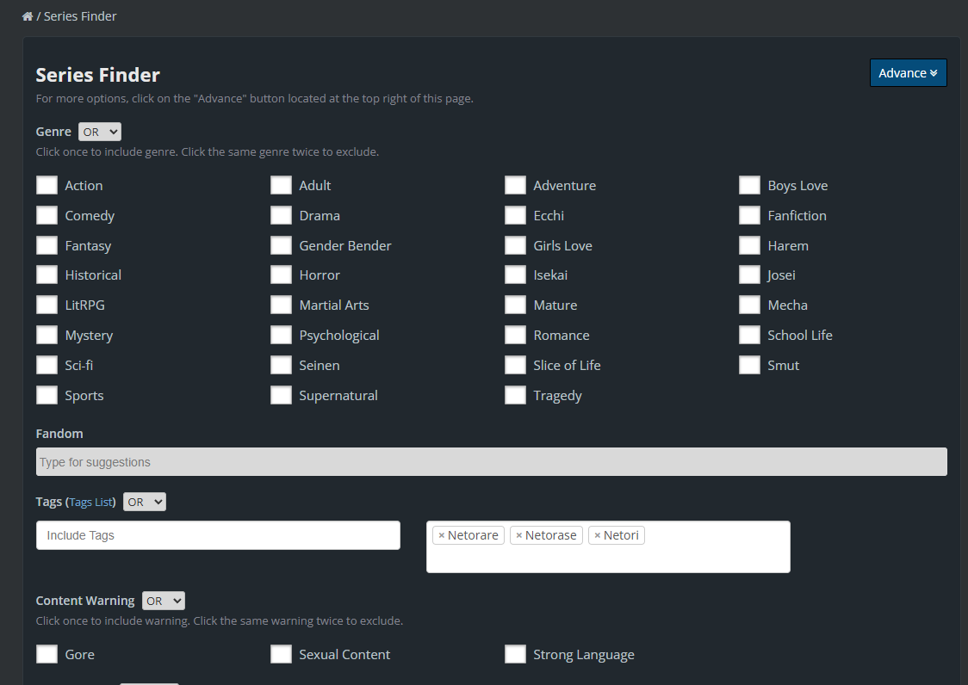Tick the Romance genre checkbox
The height and width of the screenshot is (685, 968).
pyautogui.click(x=515, y=335)
